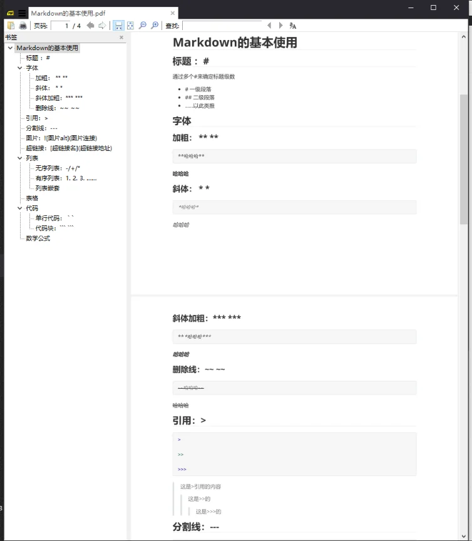The width and height of the screenshot is (472, 541).
Task: Click the 斜体加粗：*** *** page heading
Action: 207,317
